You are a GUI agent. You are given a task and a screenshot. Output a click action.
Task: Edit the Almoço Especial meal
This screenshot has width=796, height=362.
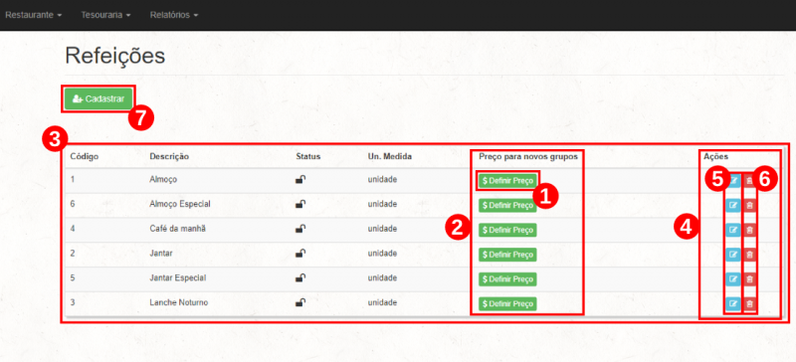[732, 205]
